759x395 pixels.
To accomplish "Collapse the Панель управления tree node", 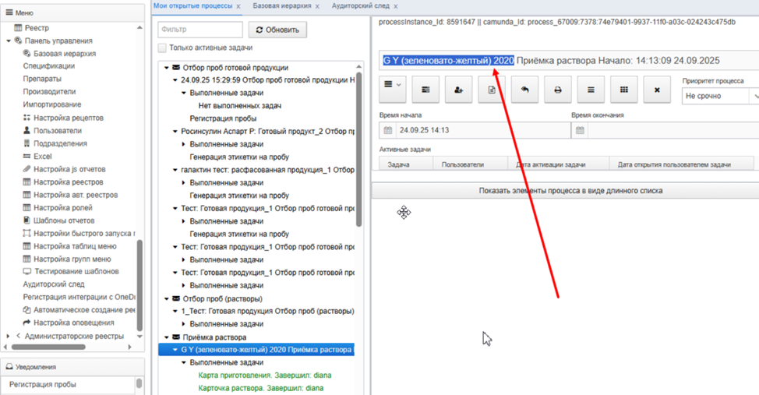I will 9,41.
